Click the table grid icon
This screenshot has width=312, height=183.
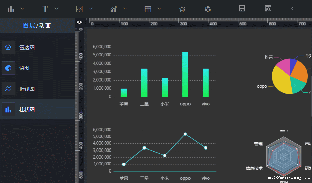coord(148,9)
